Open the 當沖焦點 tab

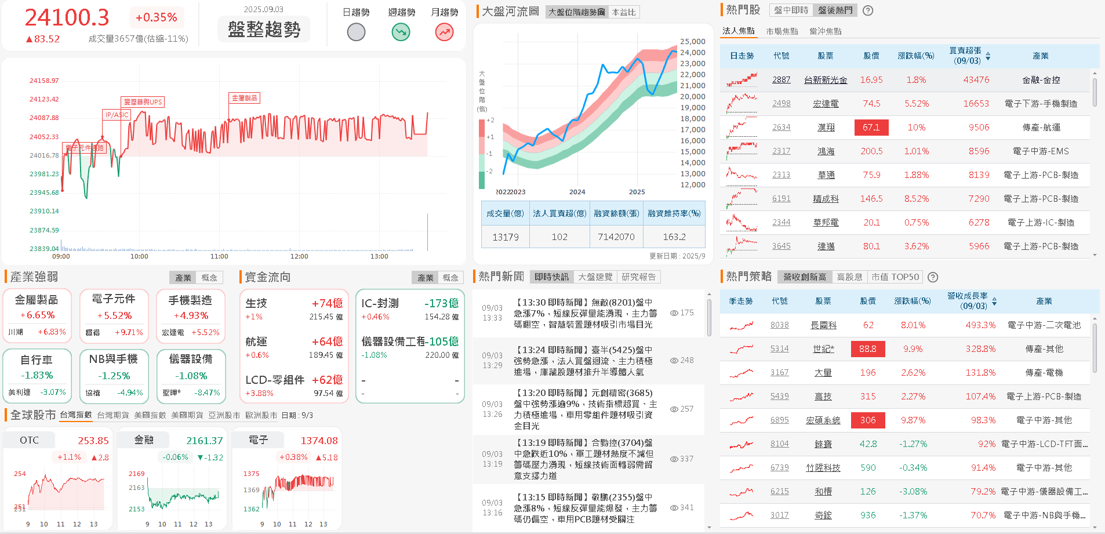point(826,31)
